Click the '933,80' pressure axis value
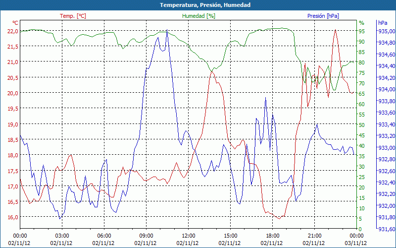Viewport: 396px width, 248px height. click(x=387, y=101)
